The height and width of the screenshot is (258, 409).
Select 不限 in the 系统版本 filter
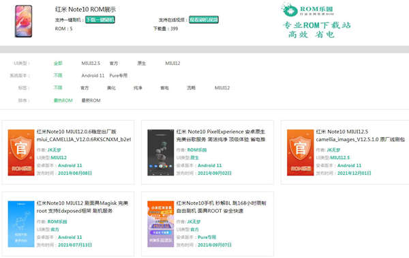[58, 75]
